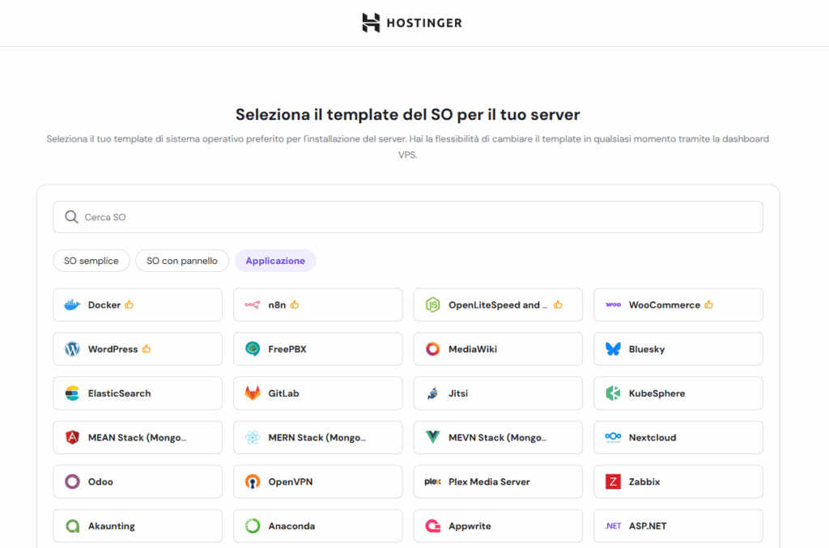Click the Docker whale icon
Image resolution: width=829 pixels, height=548 pixels.
click(x=72, y=305)
